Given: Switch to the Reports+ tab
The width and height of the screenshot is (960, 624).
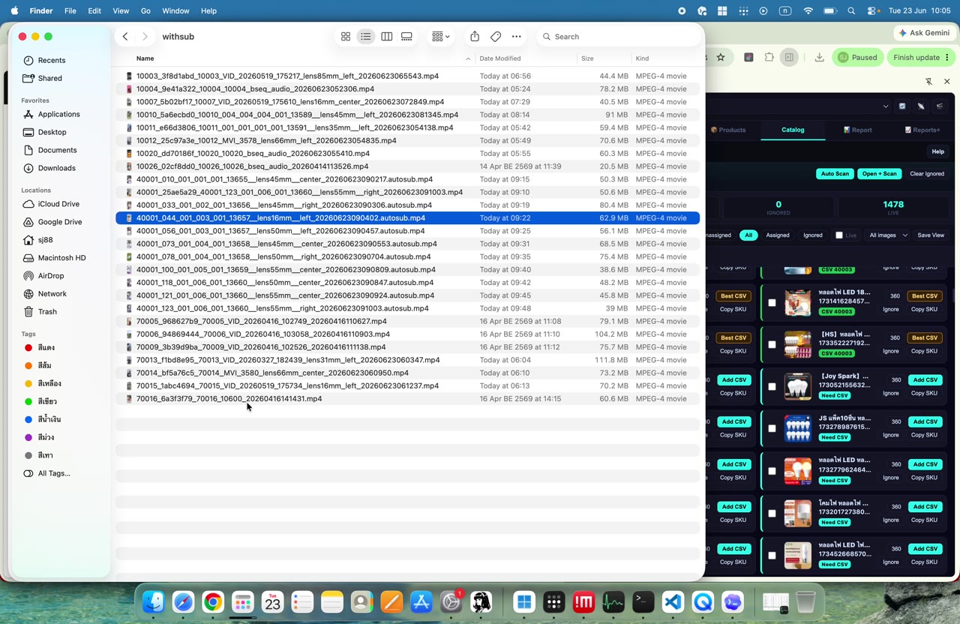Looking at the screenshot, I should (x=922, y=130).
